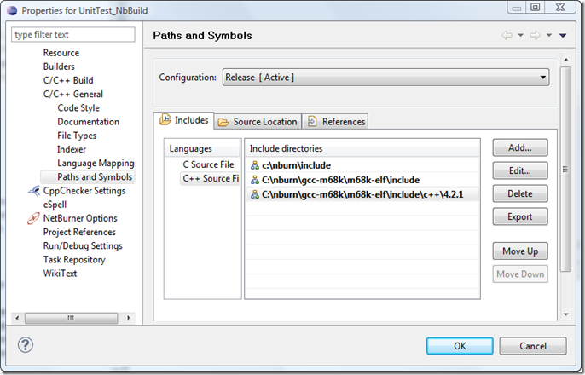Click the help question mark icon

click(x=26, y=345)
